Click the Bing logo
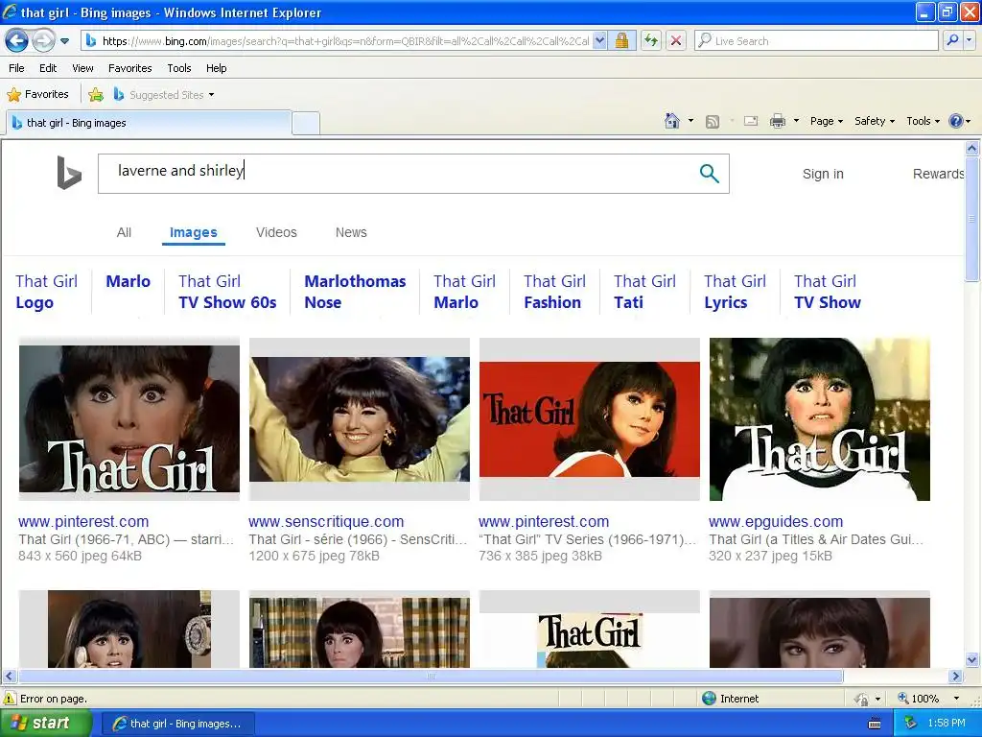982x737 pixels. point(69,173)
